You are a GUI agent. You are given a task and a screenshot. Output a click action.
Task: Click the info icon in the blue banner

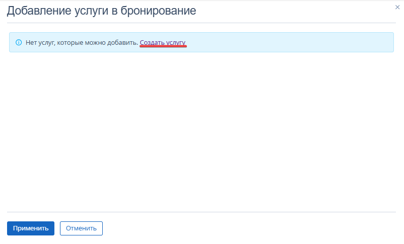(19, 43)
